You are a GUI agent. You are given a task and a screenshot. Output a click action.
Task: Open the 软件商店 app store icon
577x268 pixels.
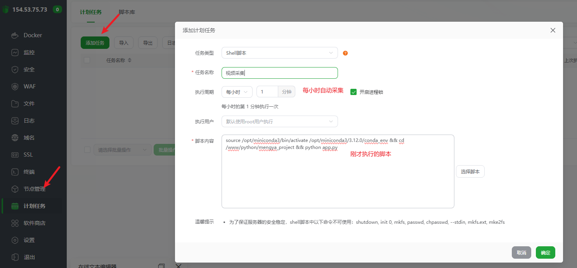click(x=15, y=223)
